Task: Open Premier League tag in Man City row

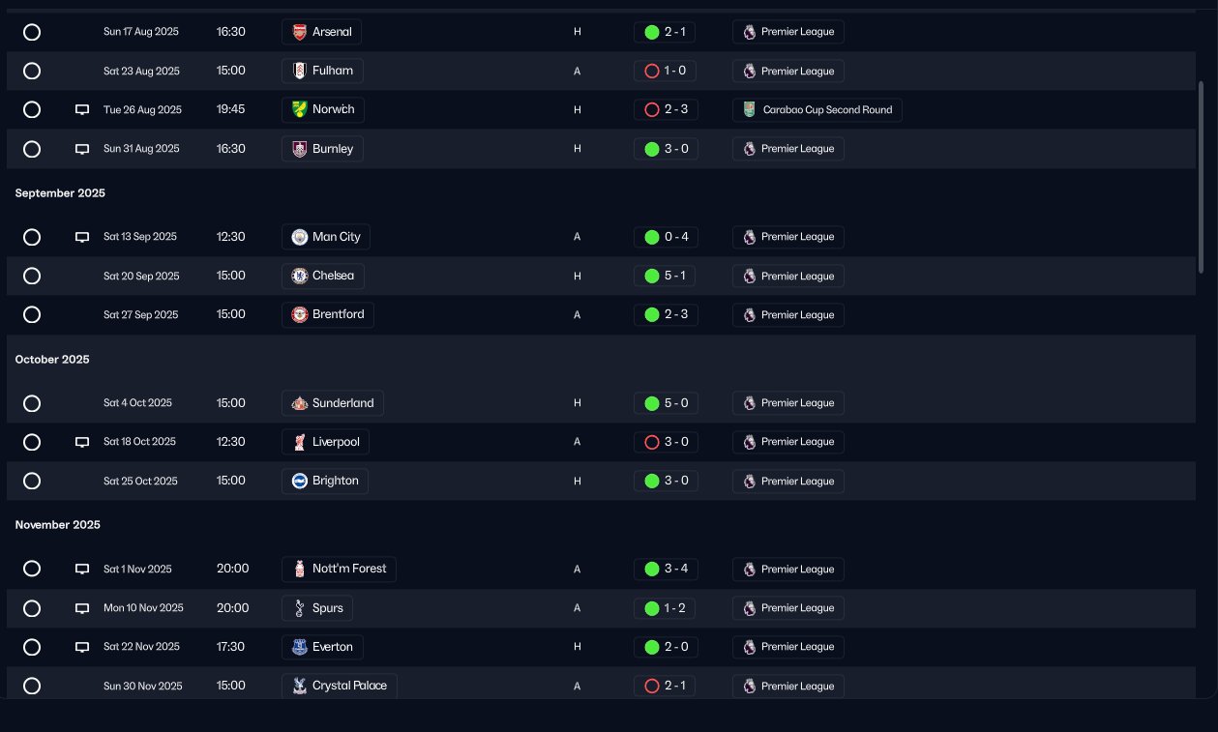Action: (x=787, y=237)
